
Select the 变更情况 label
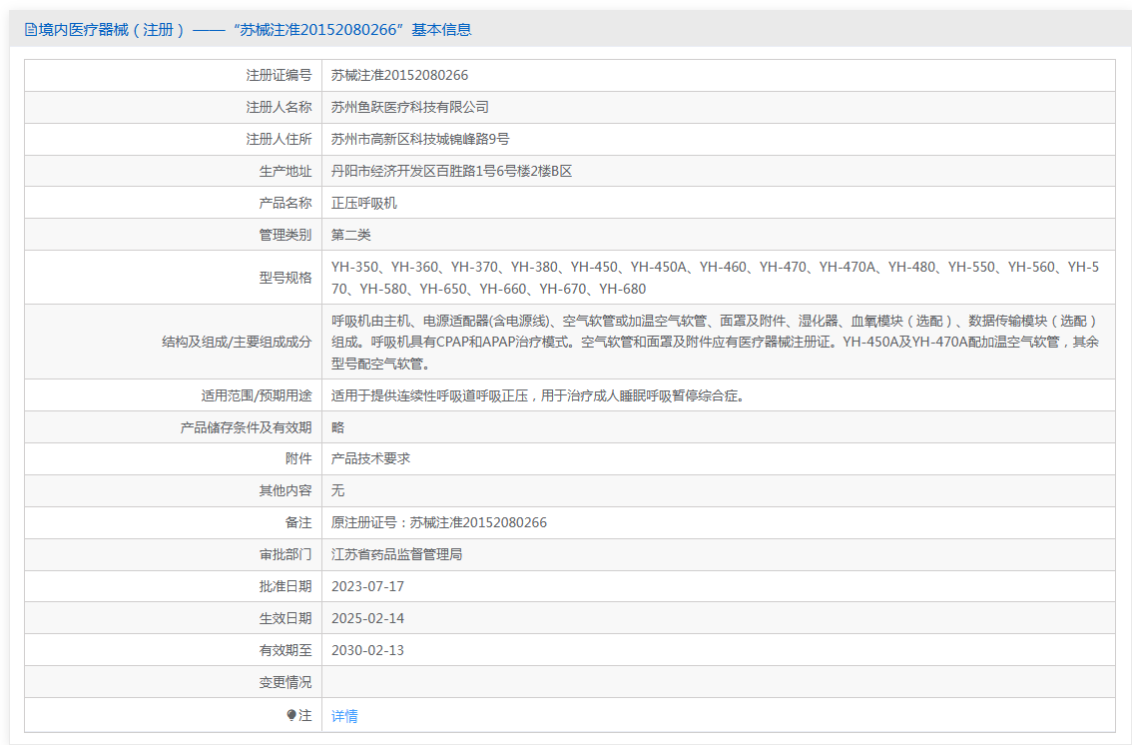click(x=285, y=682)
